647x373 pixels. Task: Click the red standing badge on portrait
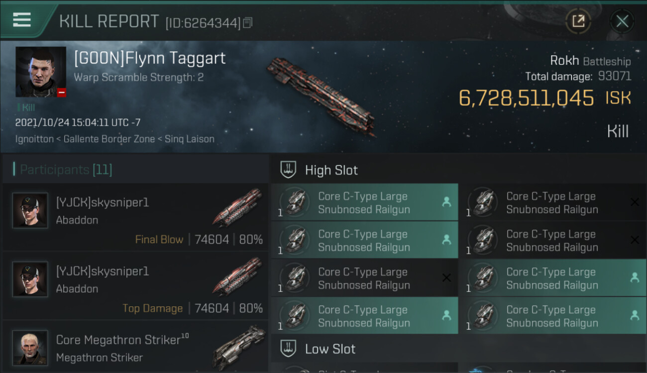(61, 93)
